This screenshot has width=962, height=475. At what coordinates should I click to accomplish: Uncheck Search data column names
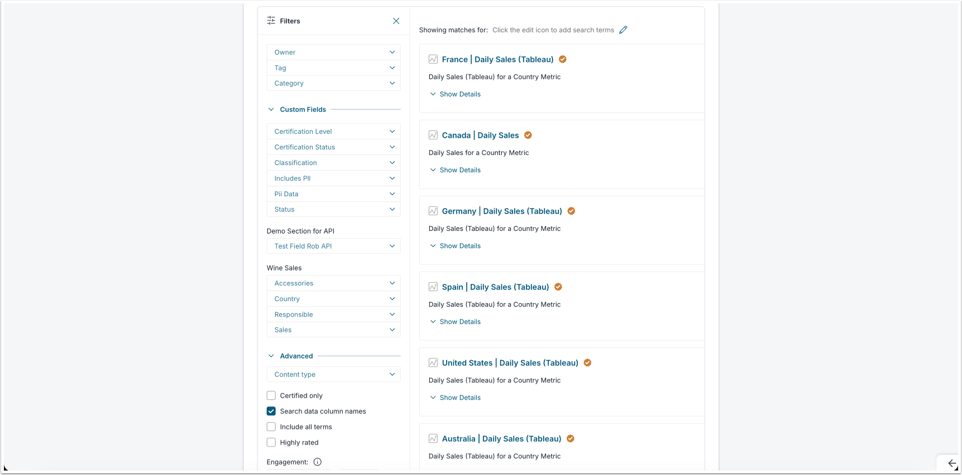pyautogui.click(x=271, y=411)
